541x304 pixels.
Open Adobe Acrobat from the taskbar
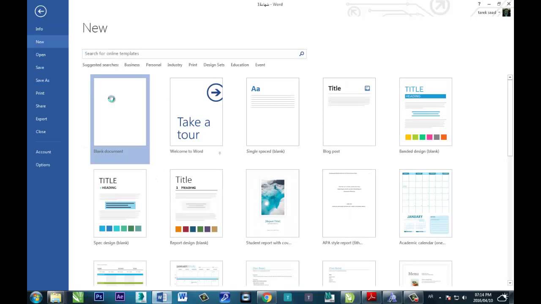[x=371, y=297]
